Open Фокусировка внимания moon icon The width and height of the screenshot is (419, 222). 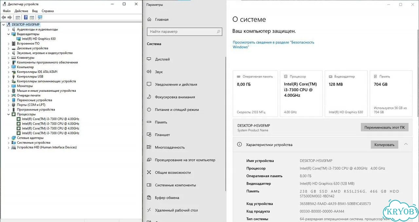pos(149,97)
